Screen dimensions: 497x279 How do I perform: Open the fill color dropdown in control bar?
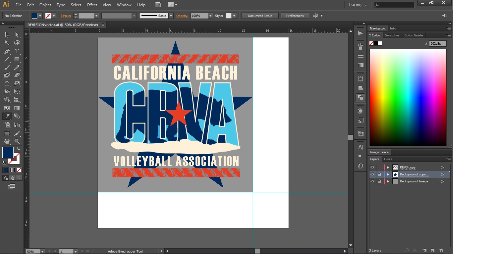pyautogui.click(x=40, y=16)
